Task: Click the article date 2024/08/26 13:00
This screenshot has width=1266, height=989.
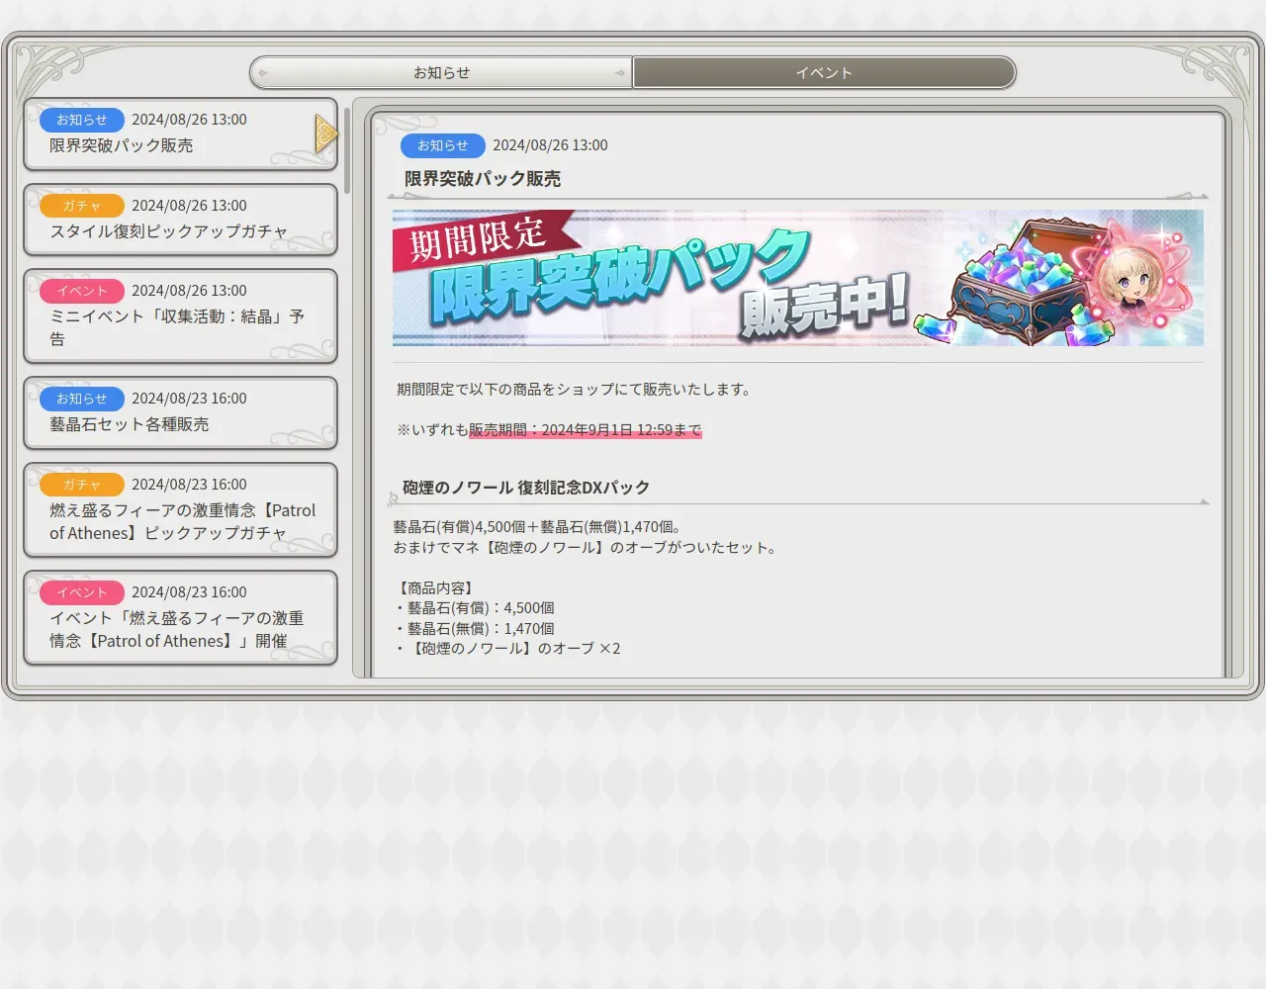Action: [x=550, y=145]
